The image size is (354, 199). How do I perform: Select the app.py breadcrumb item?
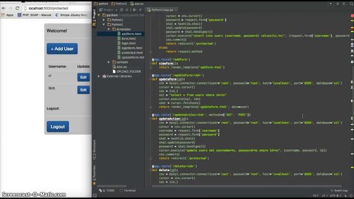click(137, 4)
